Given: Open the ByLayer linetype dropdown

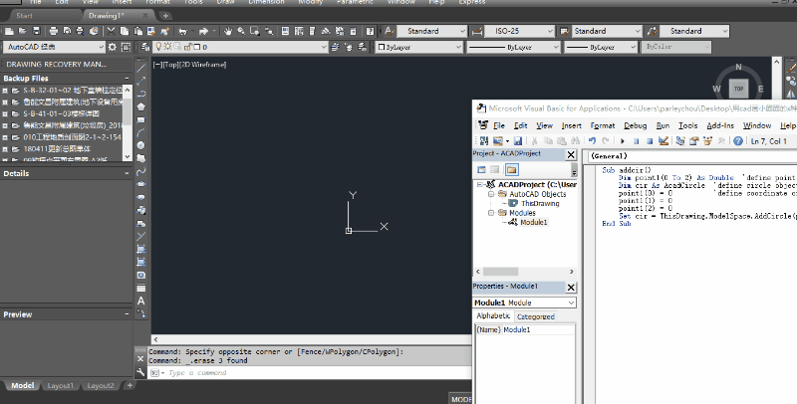Looking at the screenshot, I should coord(513,47).
